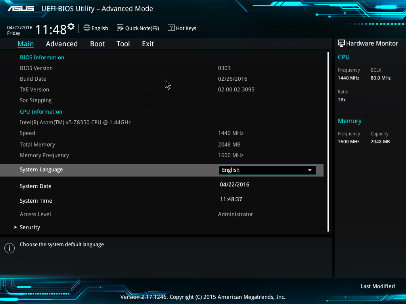Click the Quick Note notepad icon
This screenshot has height=304, width=406.
(120, 28)
